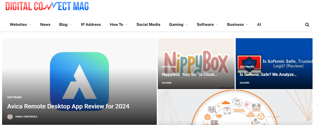
Task: Select Social Media in navigation bar
Action: (x=148, y=25)
